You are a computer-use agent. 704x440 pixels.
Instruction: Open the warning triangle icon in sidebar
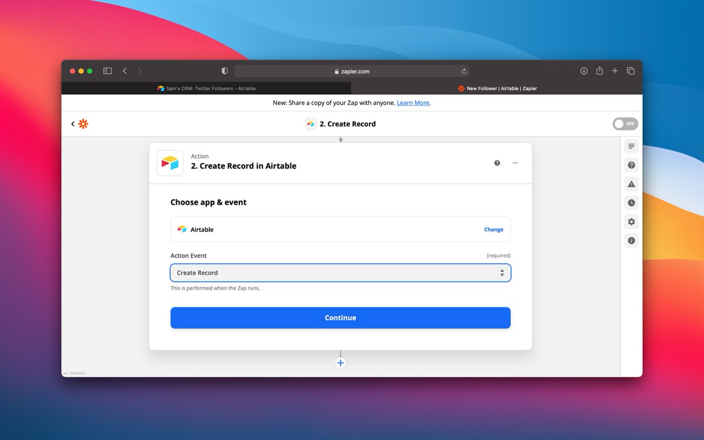click(x=631, y=184)
